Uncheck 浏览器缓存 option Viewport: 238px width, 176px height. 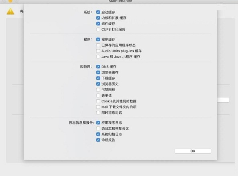[x=98, y=72]
